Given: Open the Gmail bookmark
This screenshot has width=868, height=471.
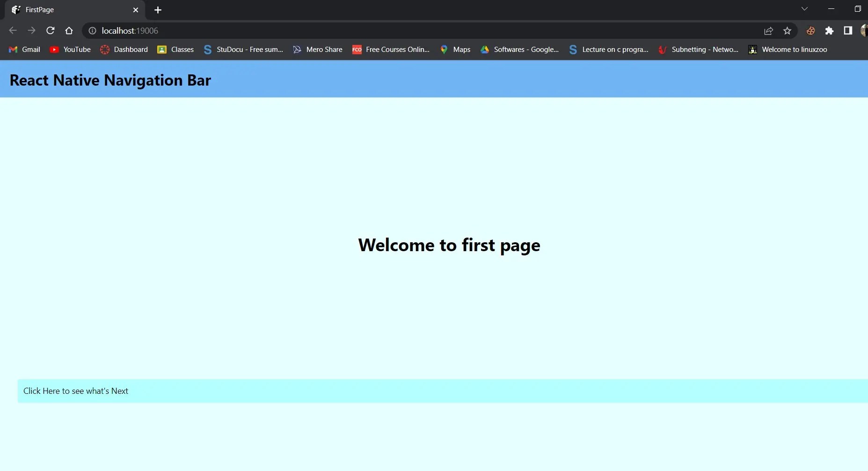Looking at the screenshot, I should coord(24,49).
